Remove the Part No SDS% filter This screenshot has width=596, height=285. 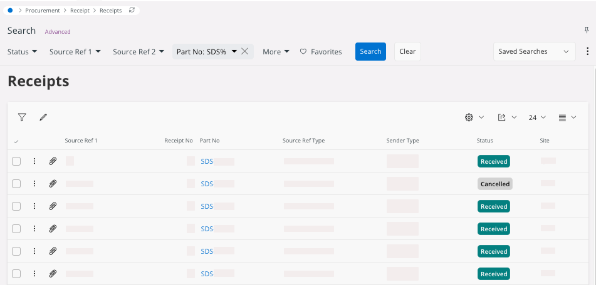coord(245,51)
